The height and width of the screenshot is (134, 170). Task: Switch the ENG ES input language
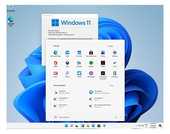146,126
